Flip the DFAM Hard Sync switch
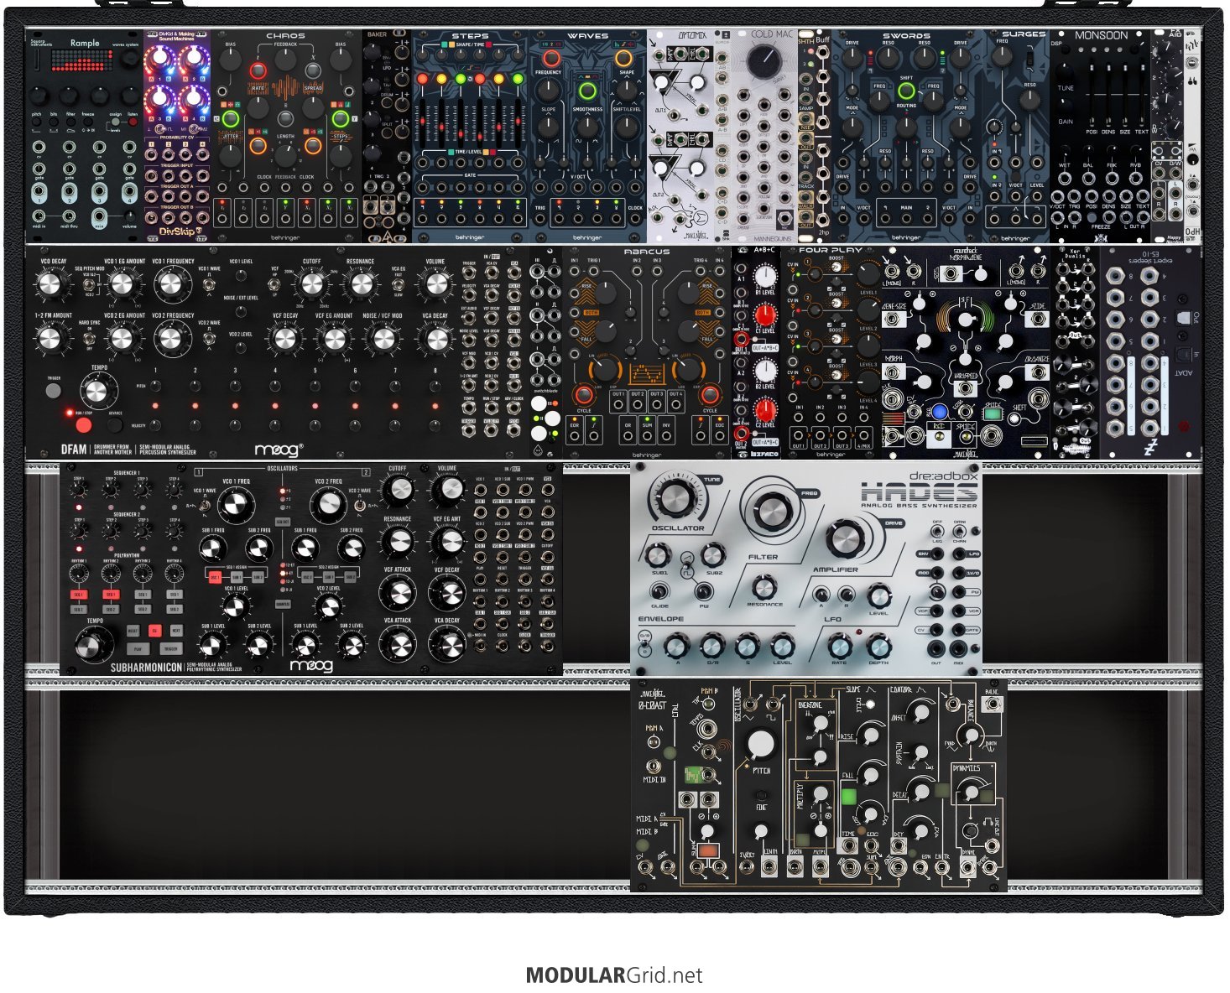Viewport: 1230px width, 993px height. (x=89, y=337)
